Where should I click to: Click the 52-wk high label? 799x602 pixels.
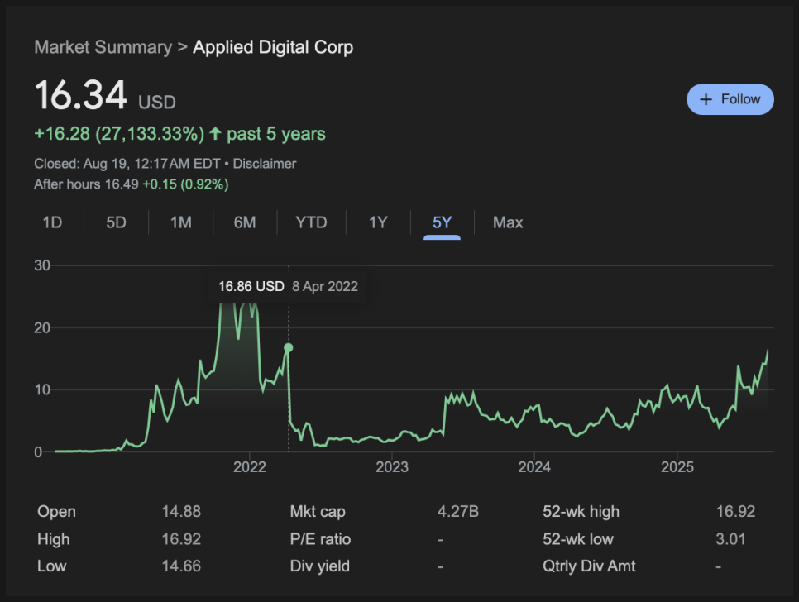(581, 511)
